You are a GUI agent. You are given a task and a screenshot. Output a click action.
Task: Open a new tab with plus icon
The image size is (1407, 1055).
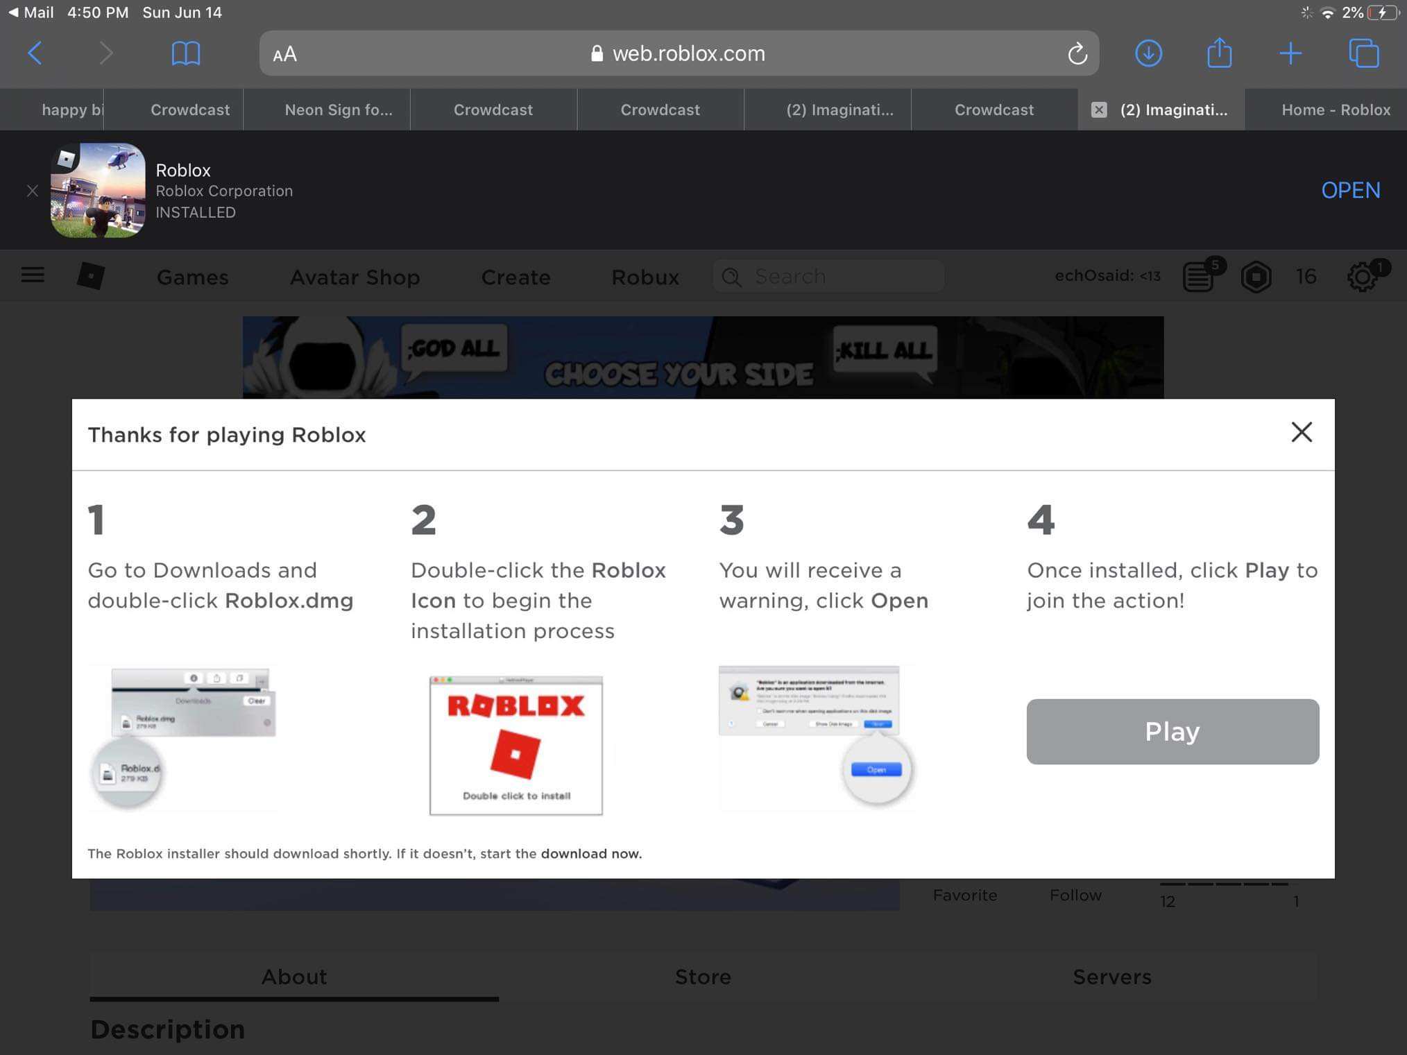(x=1290, y=53)
